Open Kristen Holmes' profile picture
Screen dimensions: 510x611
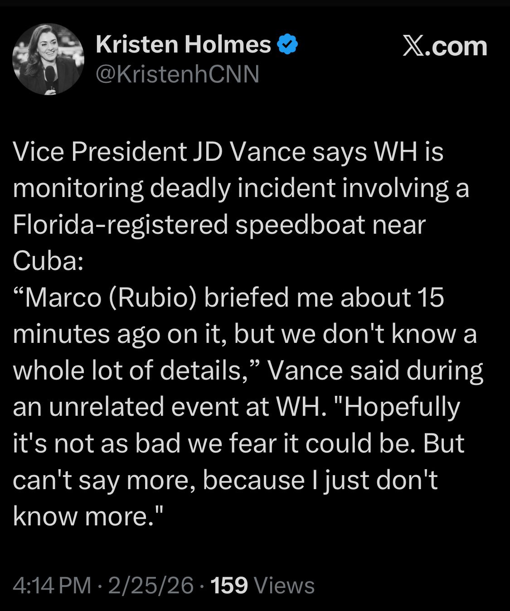point(48,59)
